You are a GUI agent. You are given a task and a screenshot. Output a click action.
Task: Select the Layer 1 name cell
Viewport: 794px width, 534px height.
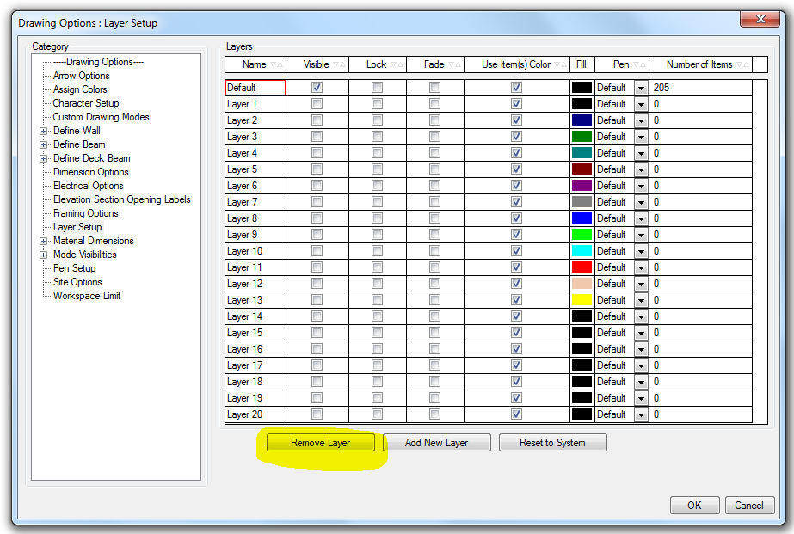[x=255, y=104]
